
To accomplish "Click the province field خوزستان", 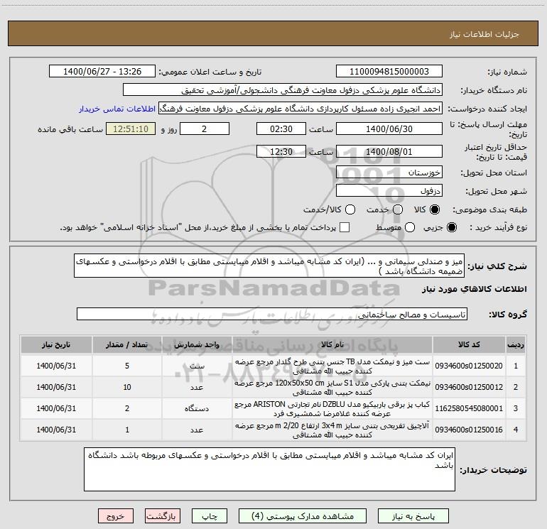I will click(389, 173).
